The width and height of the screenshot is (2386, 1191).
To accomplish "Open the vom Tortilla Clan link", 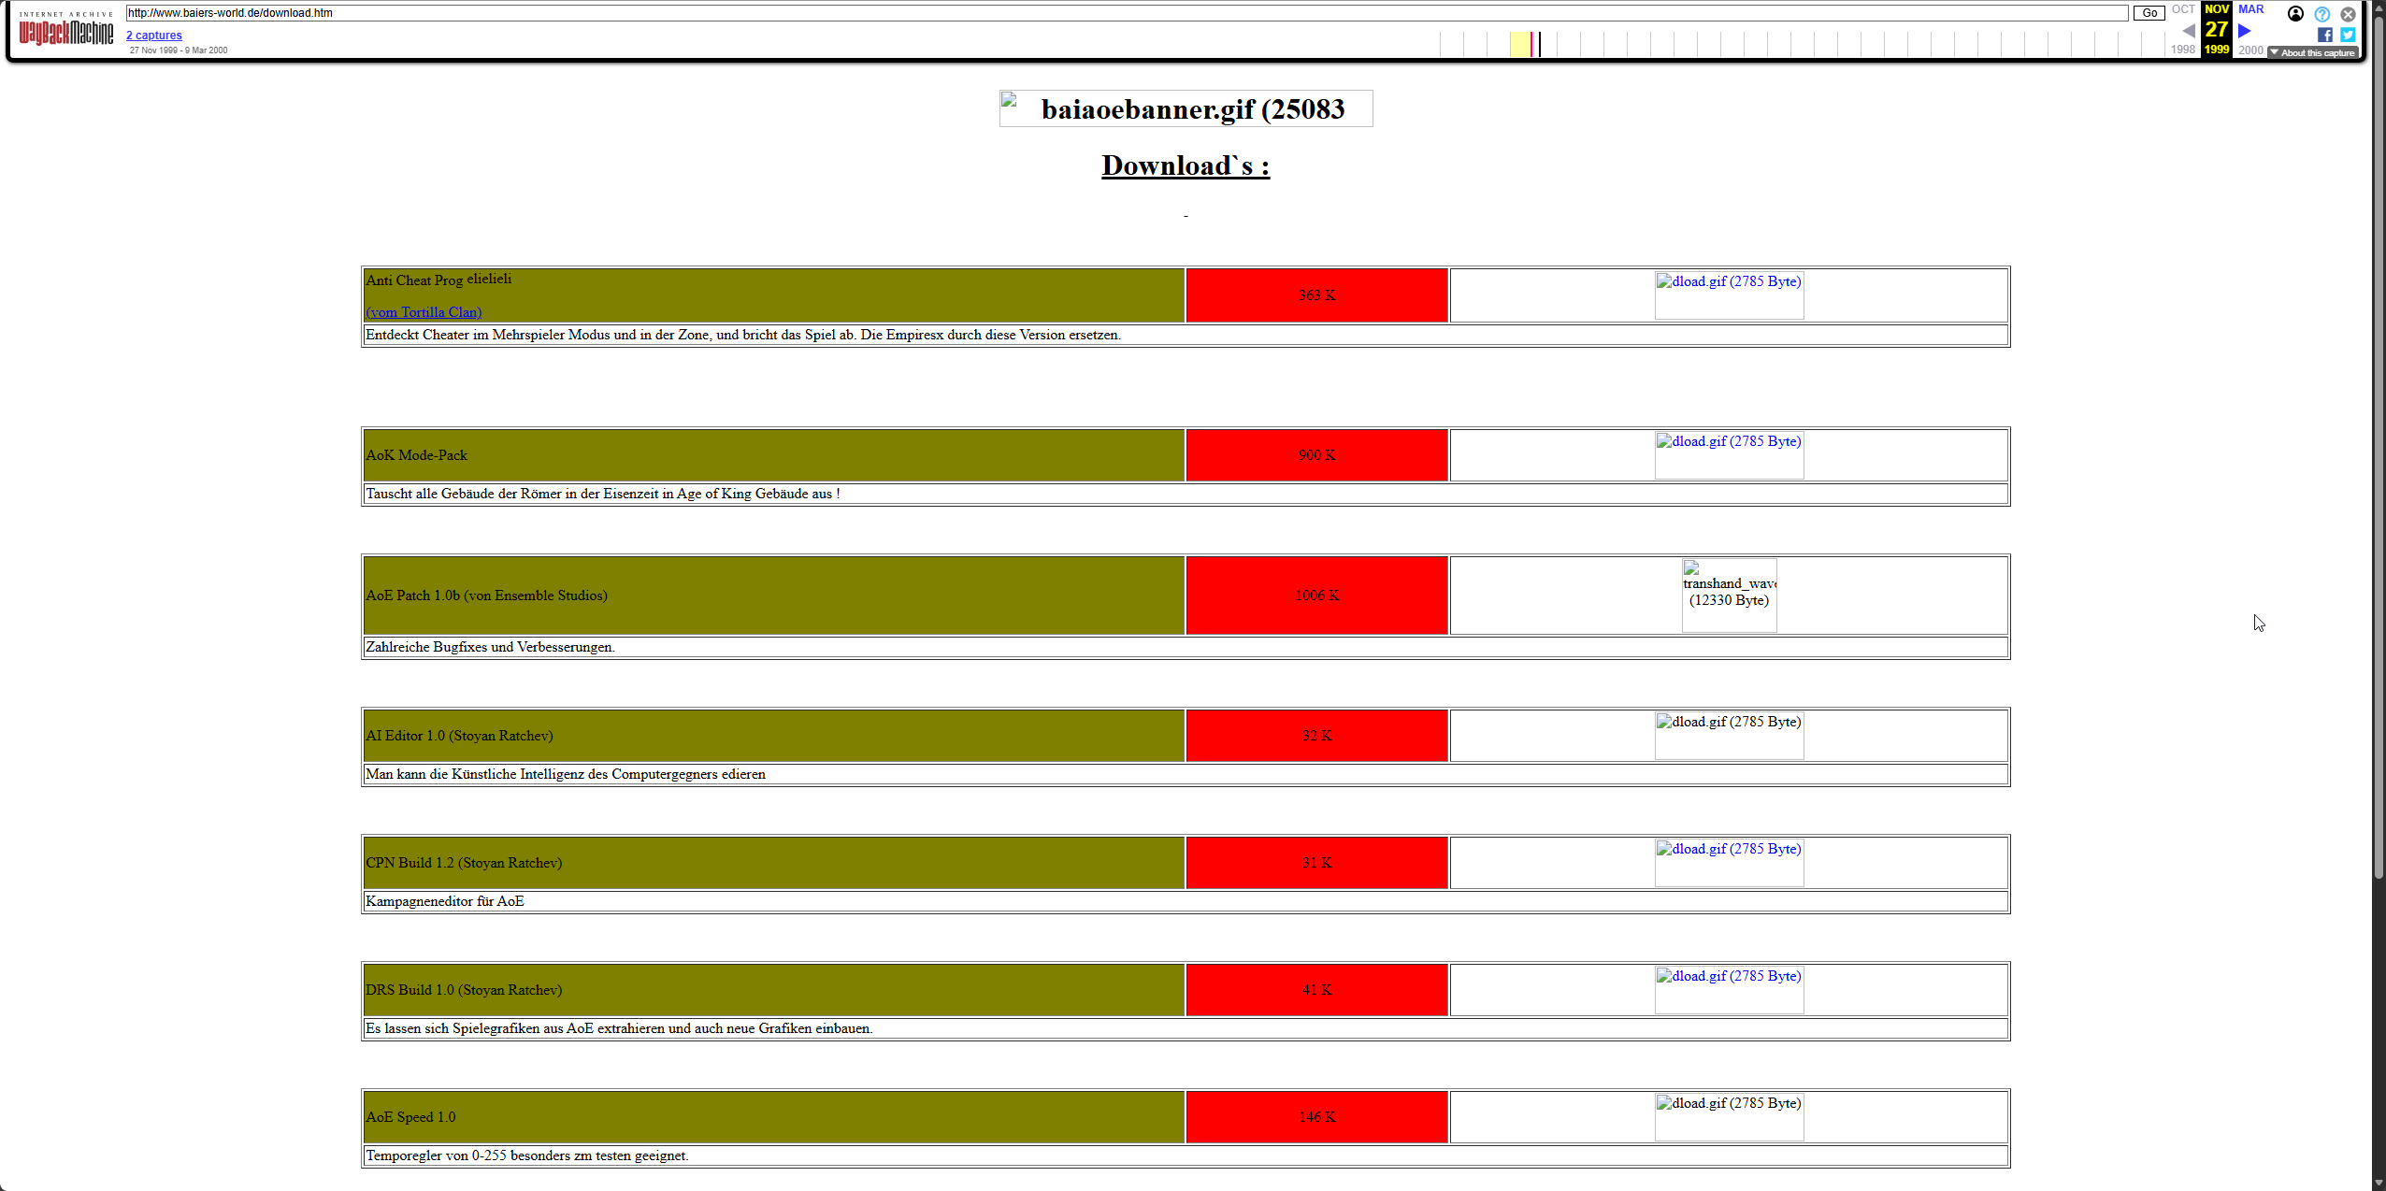I will (x=424, y=312).
